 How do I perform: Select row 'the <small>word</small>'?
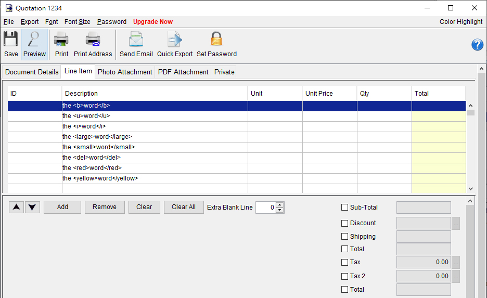pyautogui.click(x=237, y=148)
